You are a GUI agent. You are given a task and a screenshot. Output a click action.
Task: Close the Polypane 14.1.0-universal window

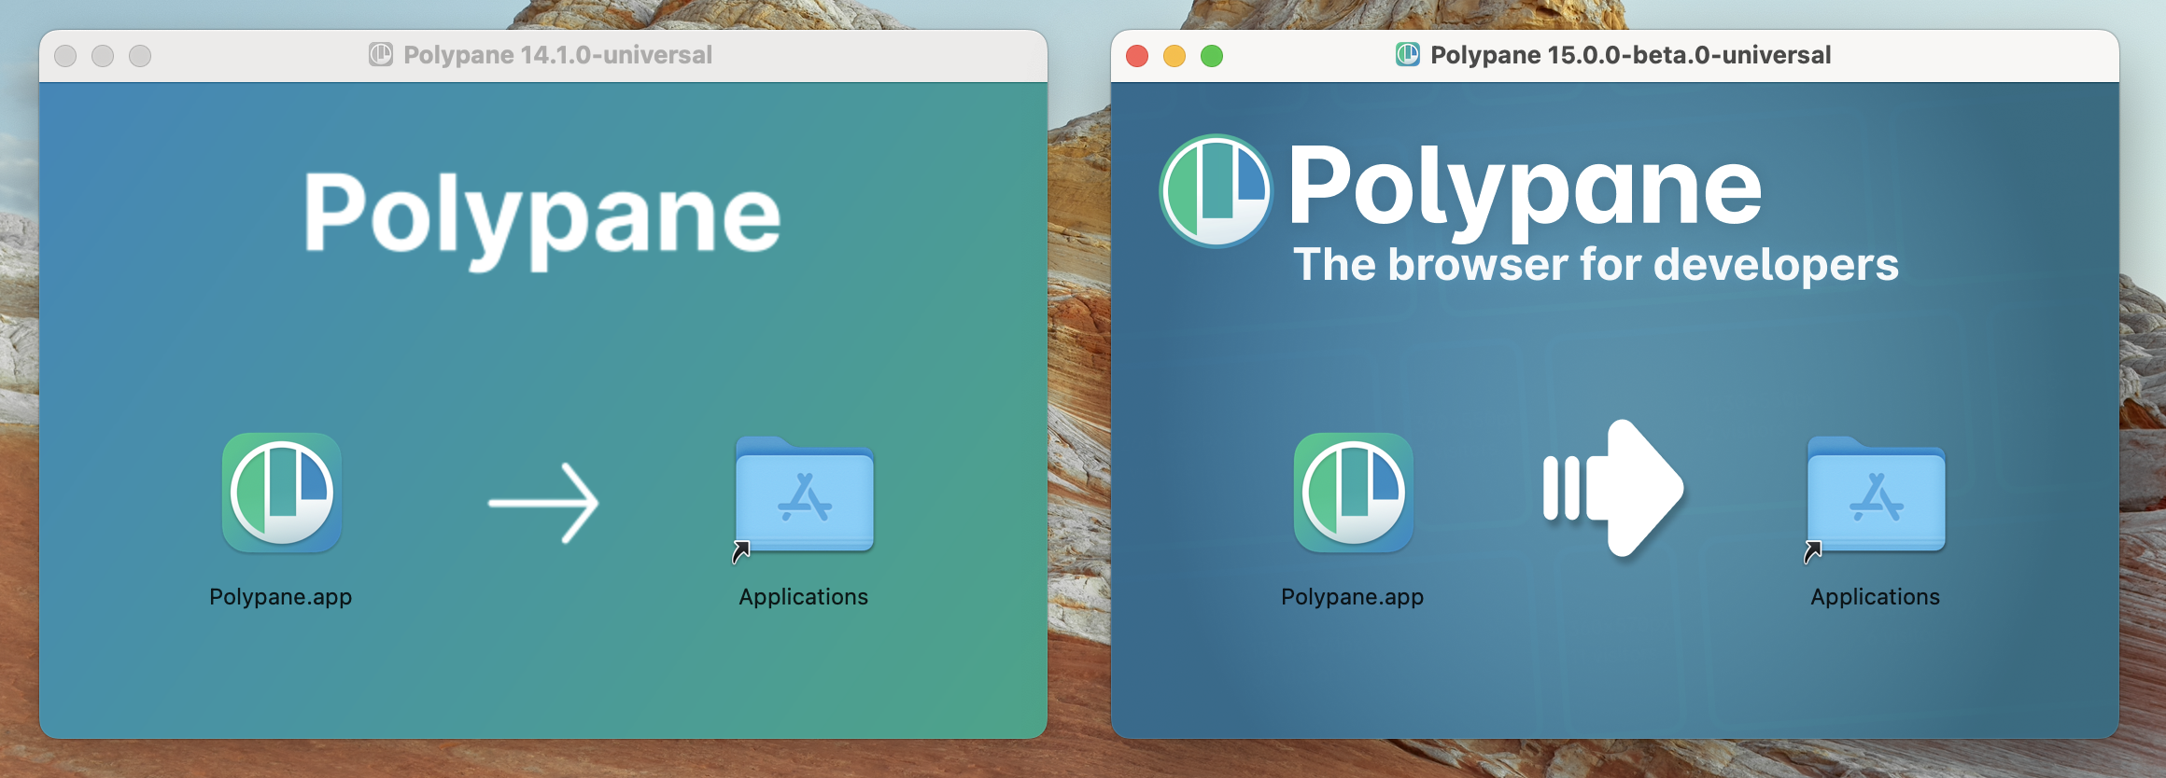click(65, 56)
